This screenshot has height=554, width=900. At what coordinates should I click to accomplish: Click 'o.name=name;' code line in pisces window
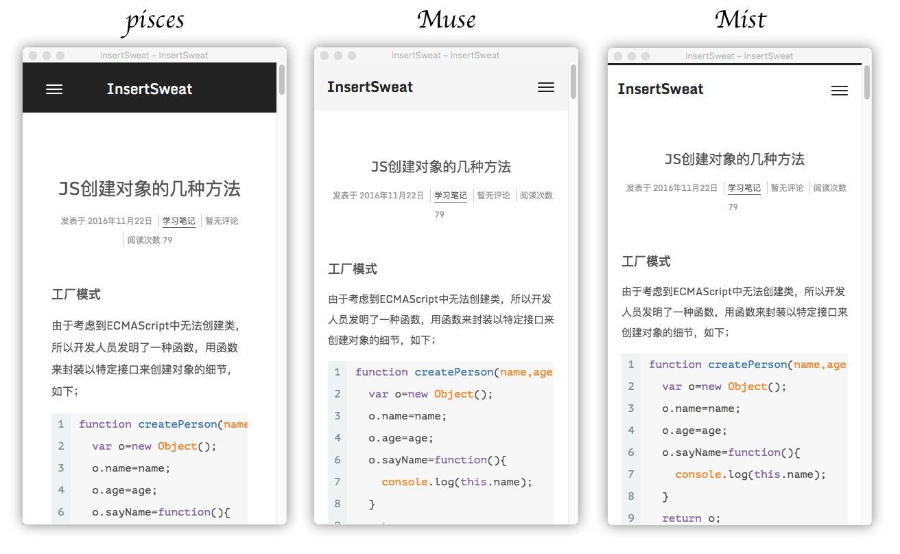(131, 468)
